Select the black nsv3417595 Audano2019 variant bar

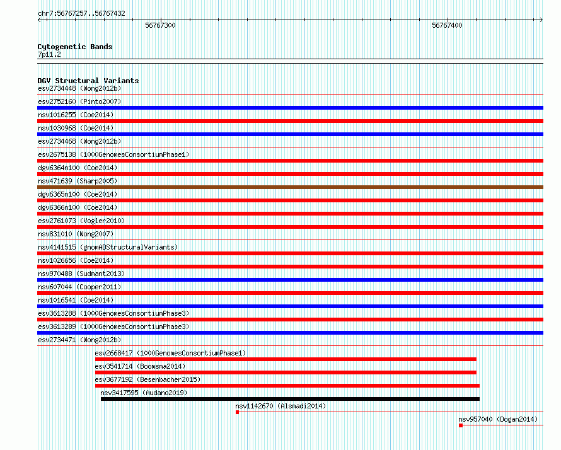(290, 399)
